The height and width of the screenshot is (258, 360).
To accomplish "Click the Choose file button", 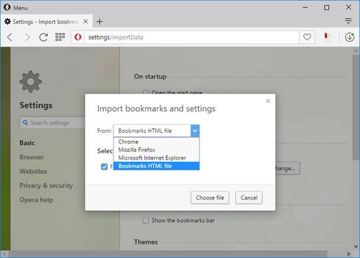I will [210, 197].
